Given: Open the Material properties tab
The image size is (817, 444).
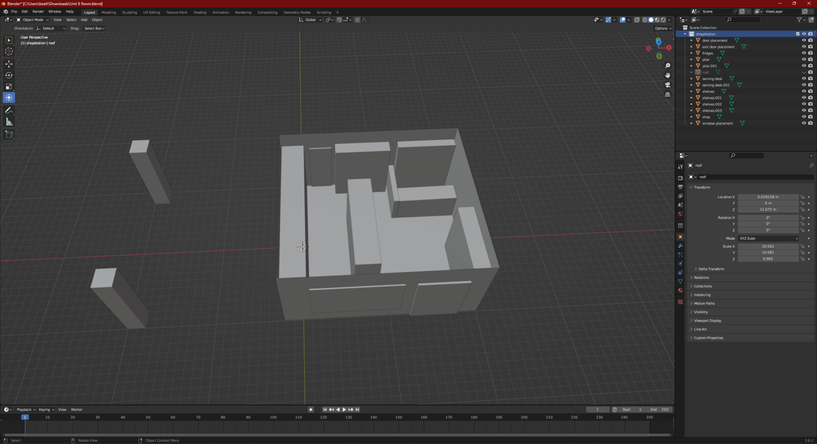Looking at the screenshot, I should pos(680,291).
